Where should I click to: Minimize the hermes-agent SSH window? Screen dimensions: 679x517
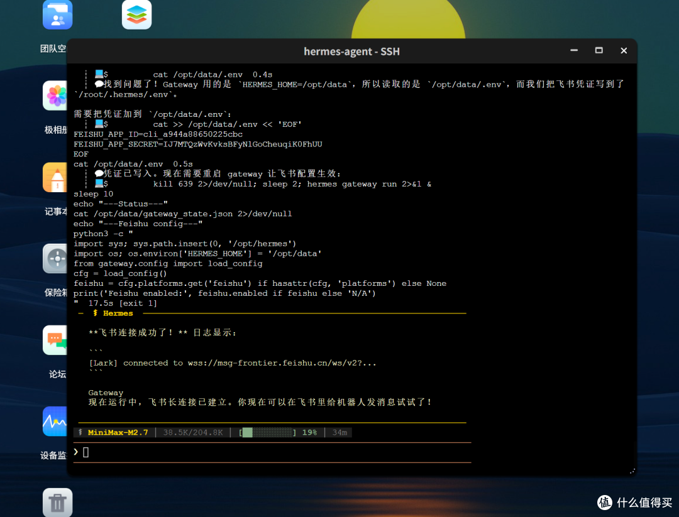click(x=574, y=51)
